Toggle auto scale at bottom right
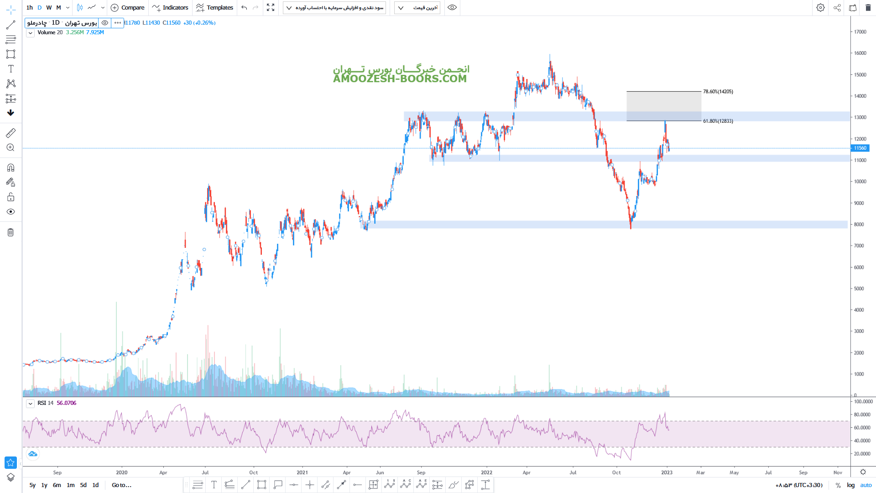This screenshot has width=876, height=493. [866, 485]
